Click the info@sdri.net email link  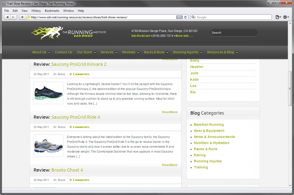[141, 36]
